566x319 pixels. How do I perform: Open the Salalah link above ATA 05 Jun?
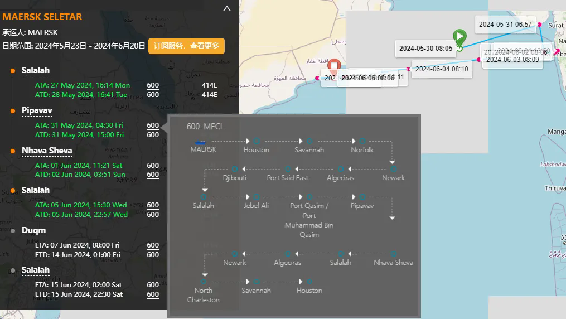(35, 190)
